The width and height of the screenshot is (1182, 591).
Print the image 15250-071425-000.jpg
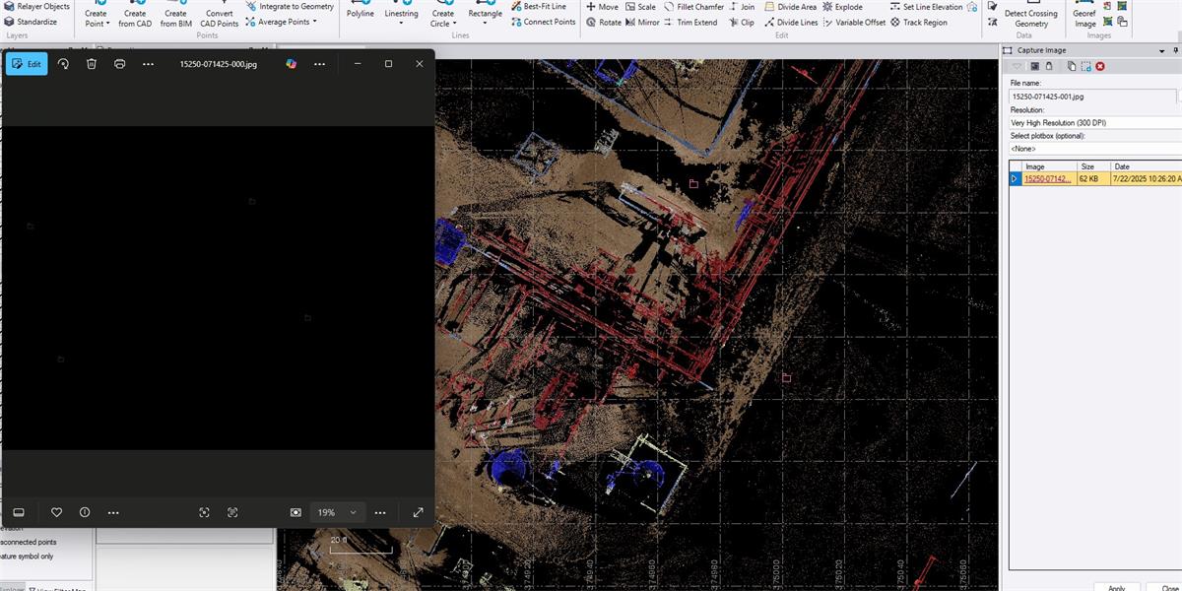[120, 64]
